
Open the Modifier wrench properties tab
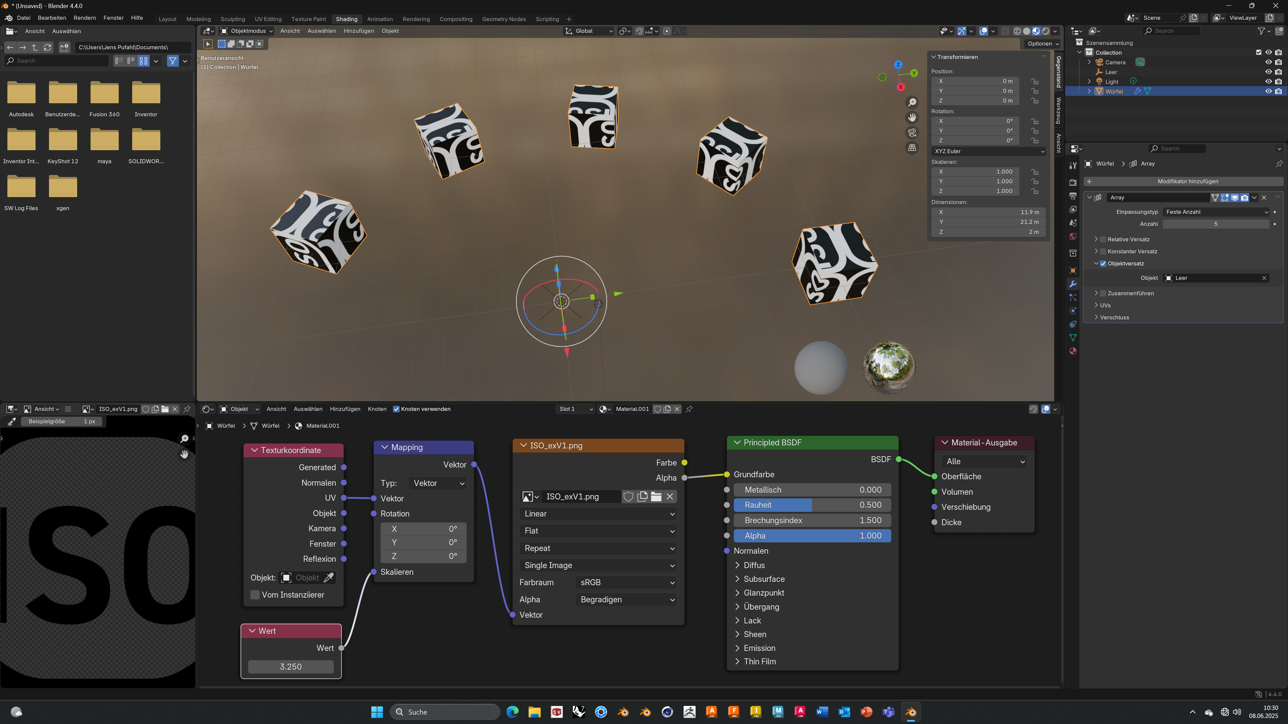pos(1073,284)
